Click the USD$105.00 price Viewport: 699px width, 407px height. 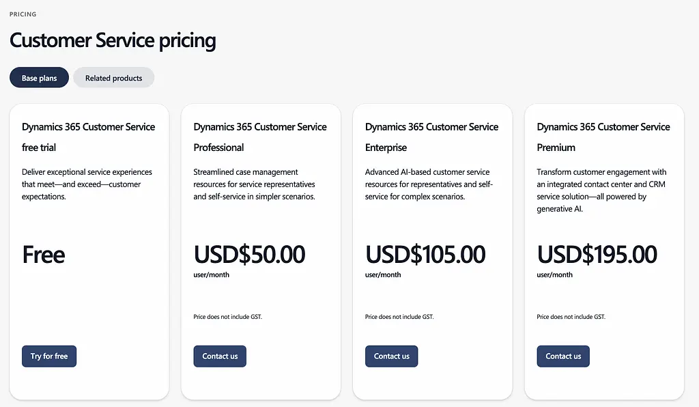point(425,255)
